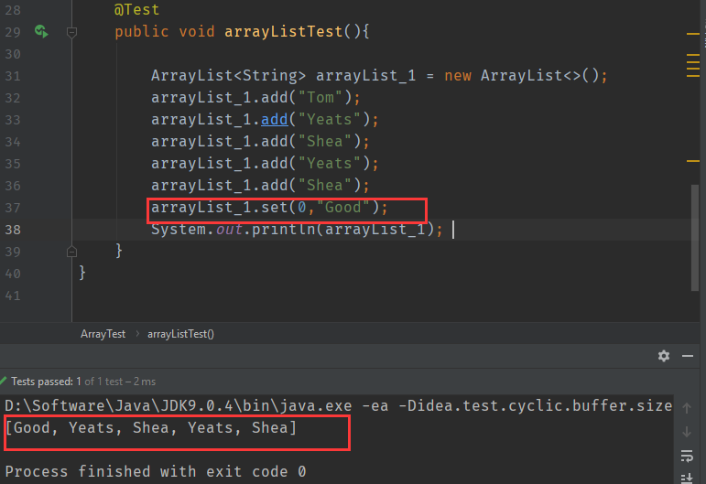Select arrayListTest() in the breadcrumb bar
Viewport: 706px width, 484px height.
[x=180, y=334]
